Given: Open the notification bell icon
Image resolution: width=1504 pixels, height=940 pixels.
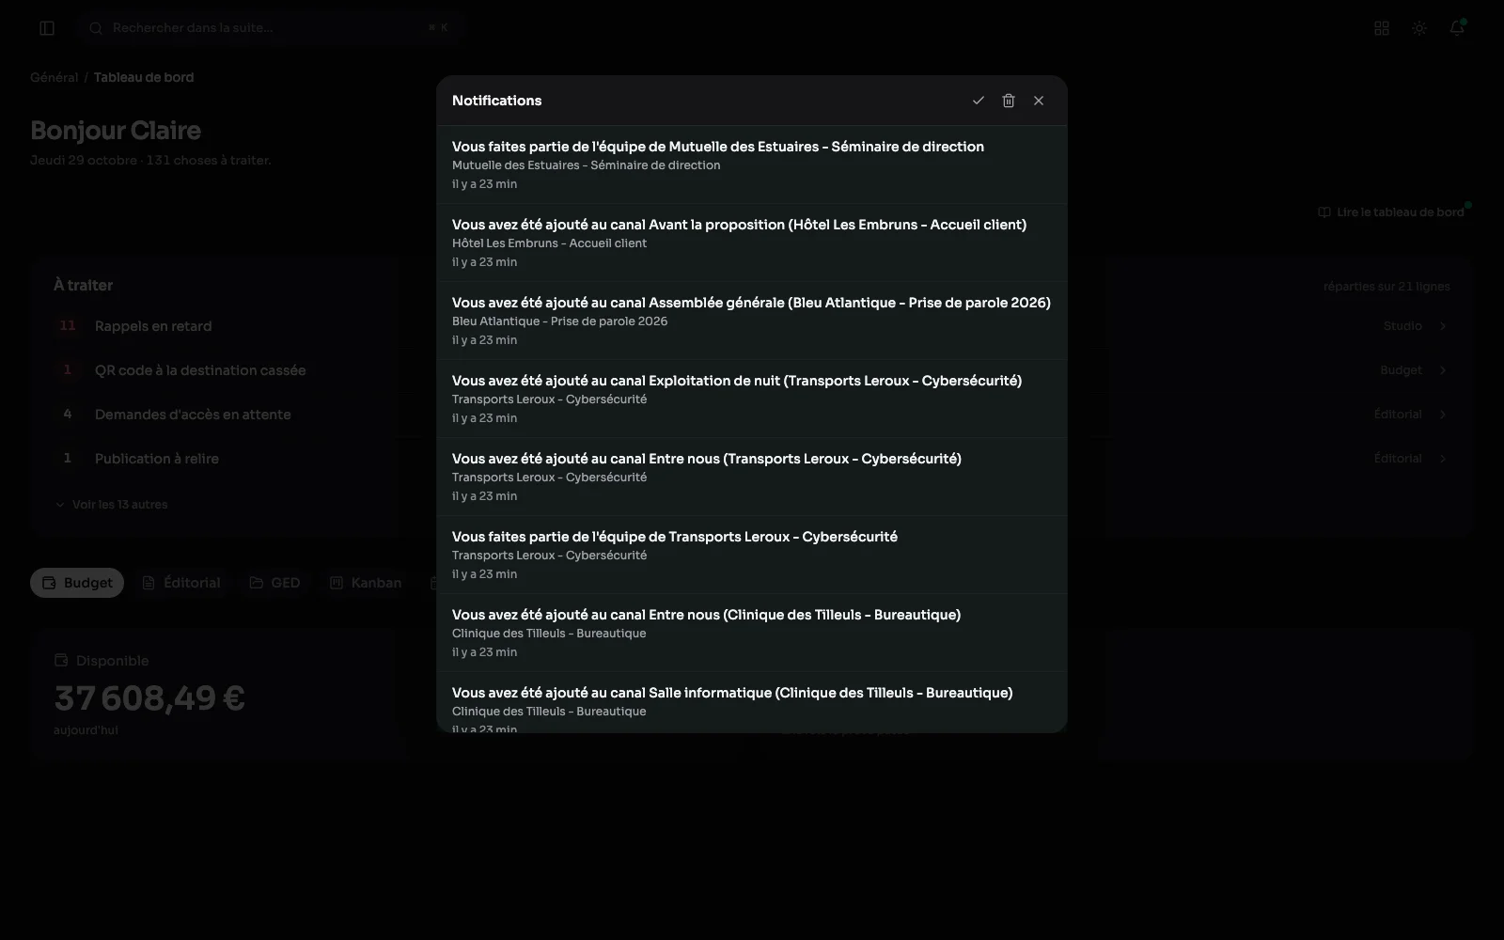Looking at the screenshot, I should tap(1457, 28).
